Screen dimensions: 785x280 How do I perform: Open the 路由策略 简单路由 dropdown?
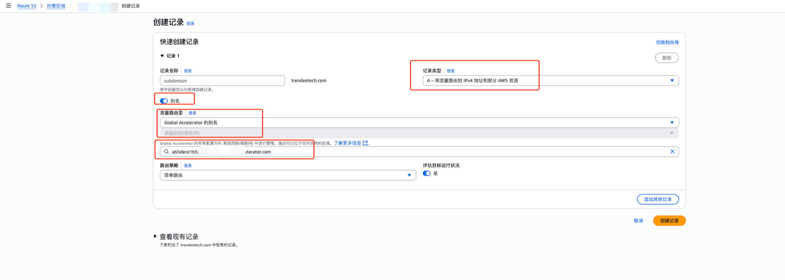point(288,175)
